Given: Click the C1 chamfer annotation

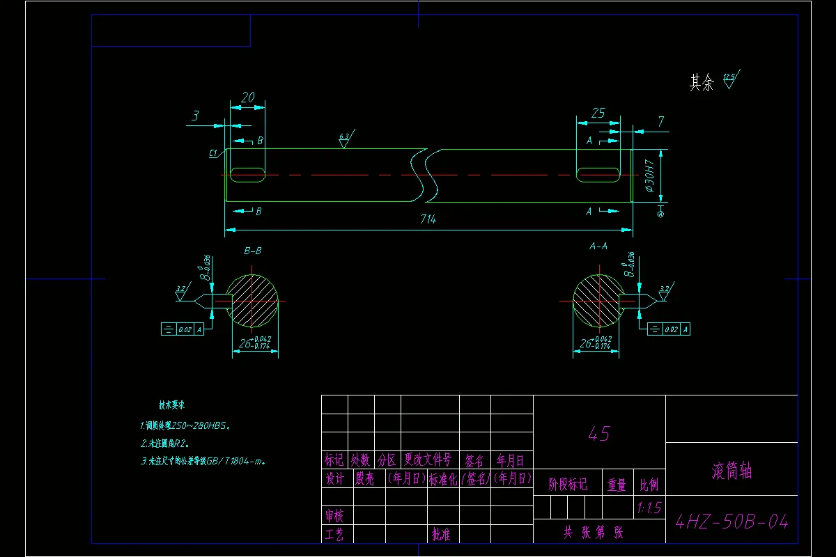Looking at the screenshot, I should [213, 152].
